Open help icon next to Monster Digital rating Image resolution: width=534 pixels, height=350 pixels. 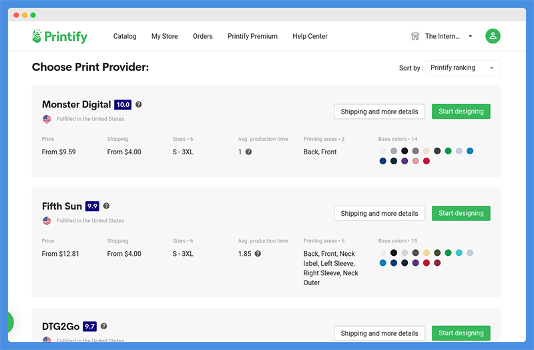click(x=139, y=105)
